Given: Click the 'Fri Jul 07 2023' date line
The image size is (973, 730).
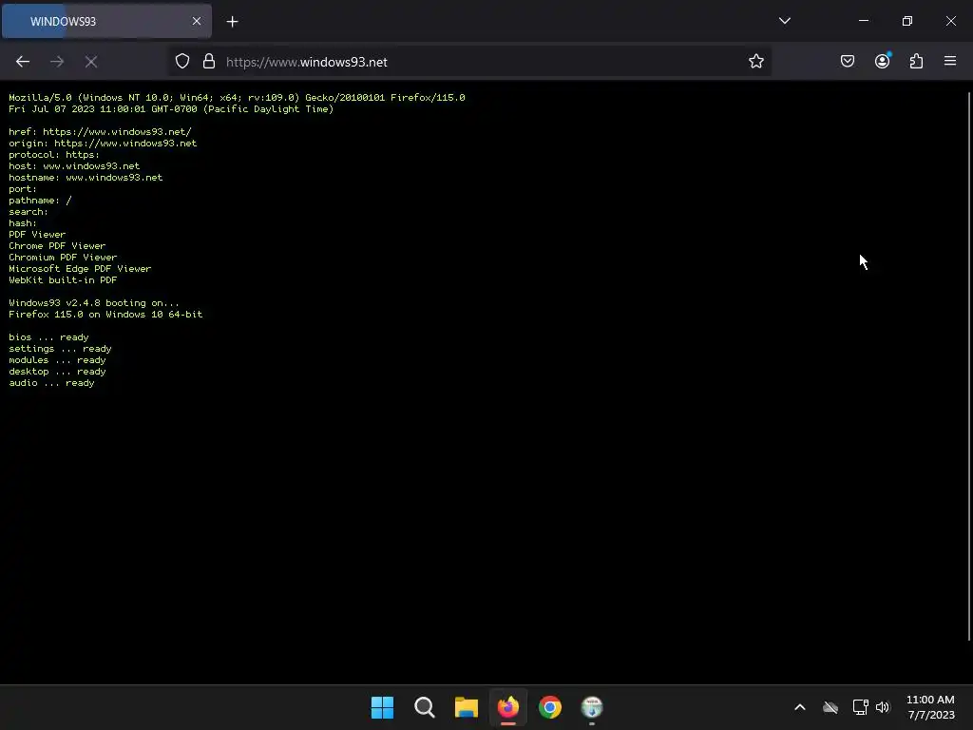Looking at the screenshot, I should (171, 108).
